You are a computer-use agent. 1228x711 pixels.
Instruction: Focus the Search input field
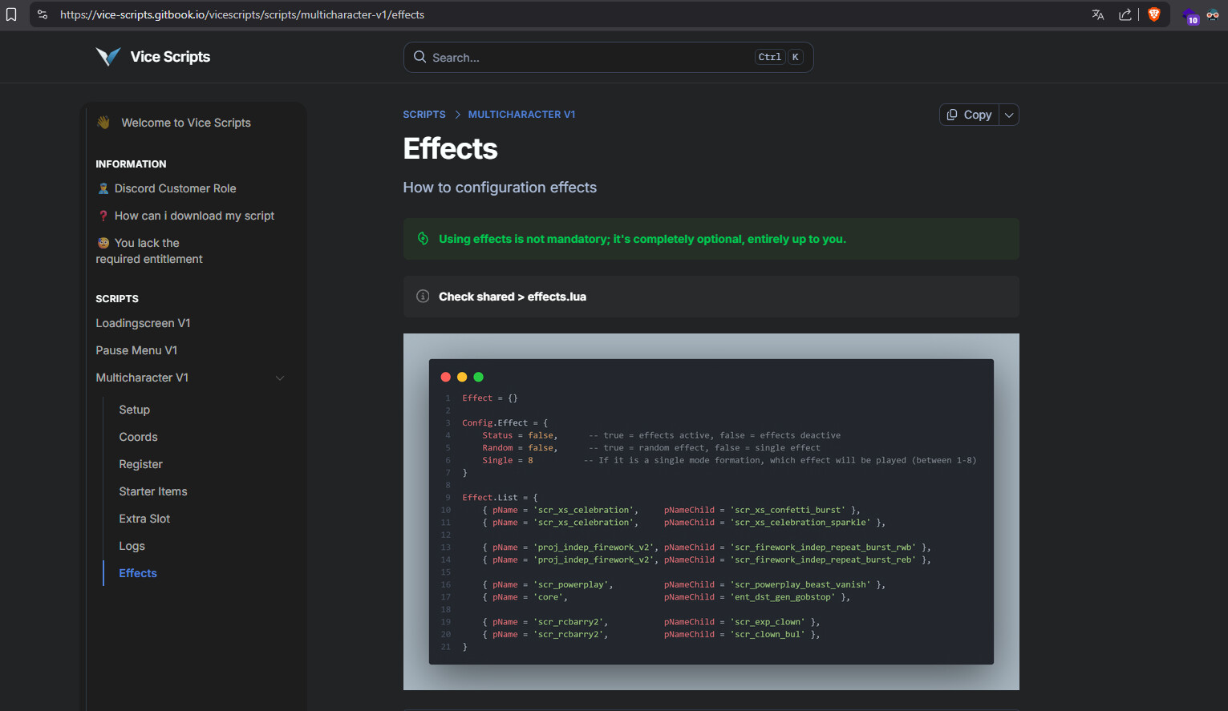[x=590, y=58]
